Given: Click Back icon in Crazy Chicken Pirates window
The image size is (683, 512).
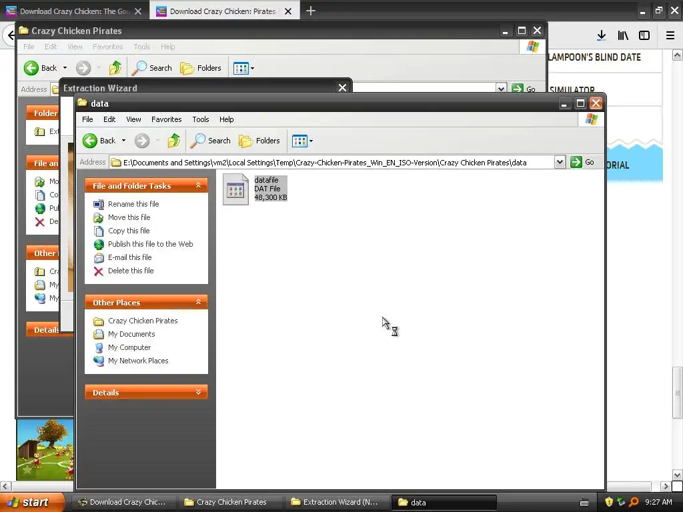Looking at the screenshot, I should pyautogui.click(x=31, y=68).
